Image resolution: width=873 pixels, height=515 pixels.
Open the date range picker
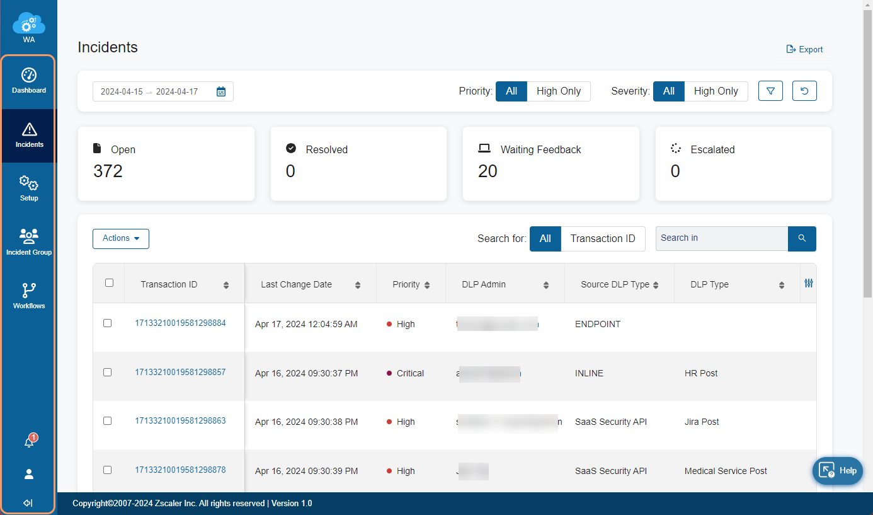(163, 91)
